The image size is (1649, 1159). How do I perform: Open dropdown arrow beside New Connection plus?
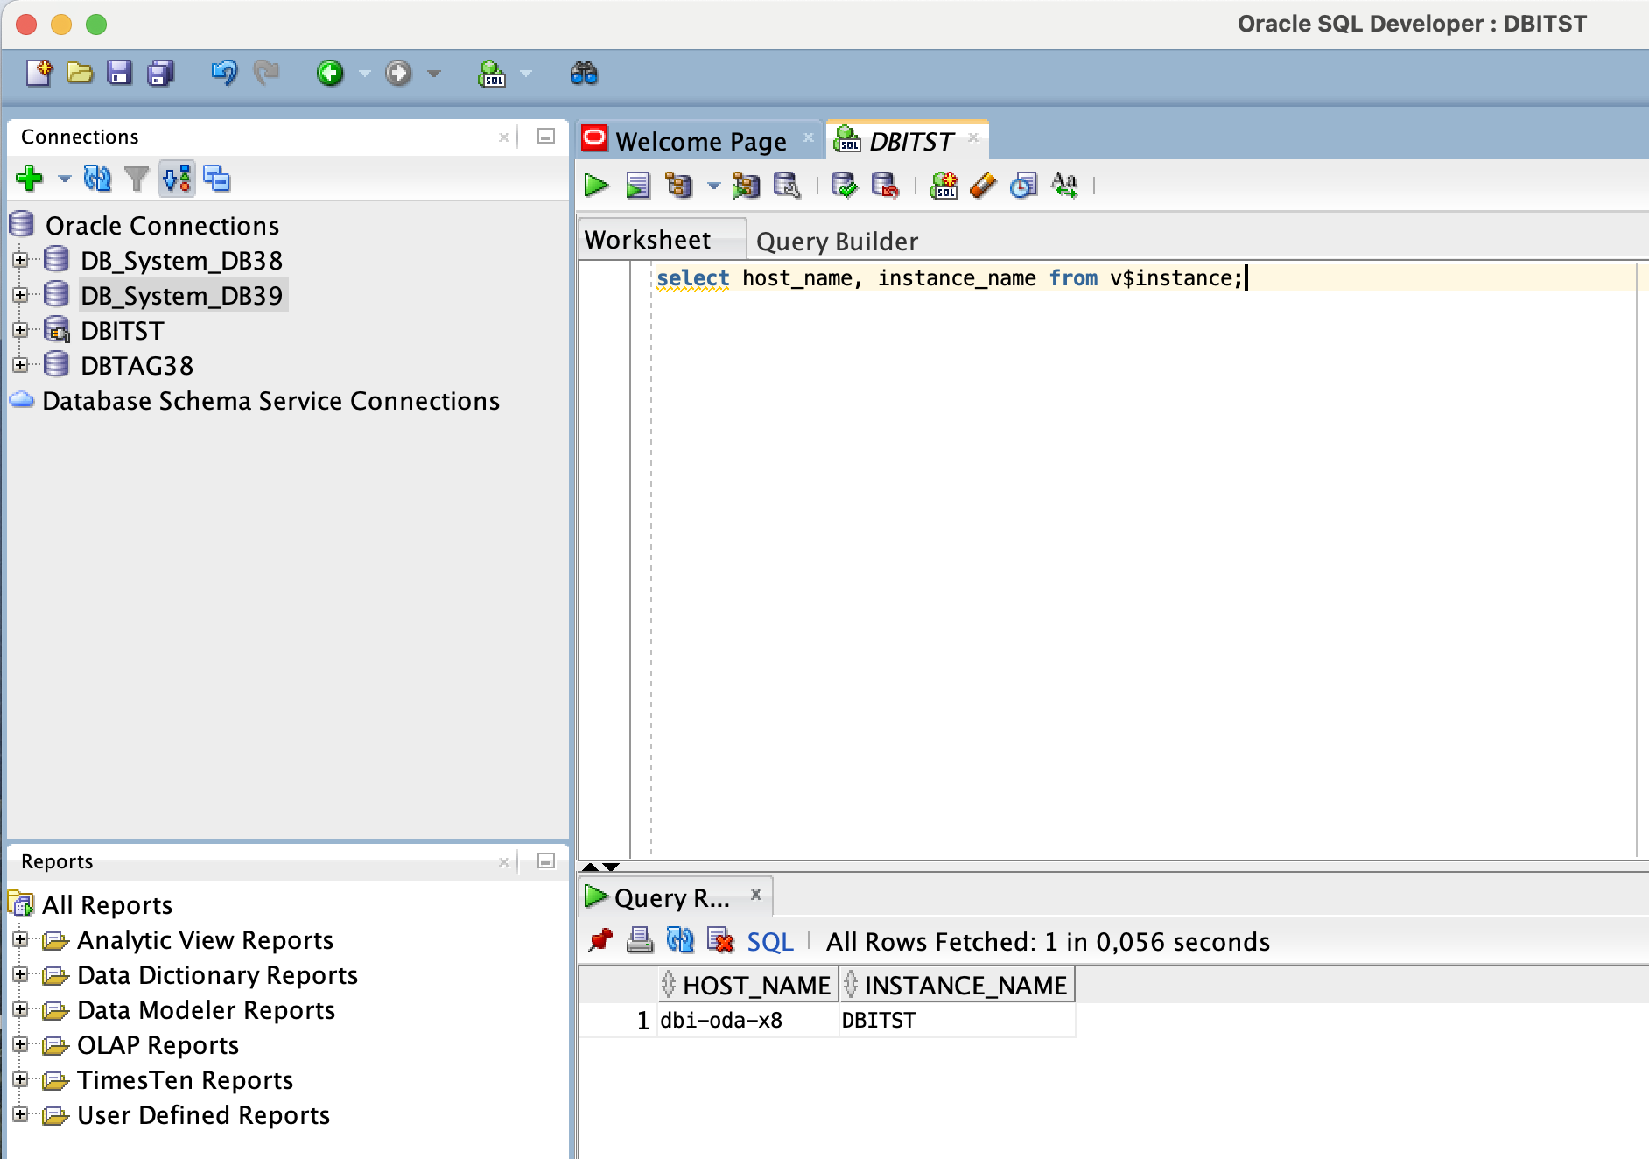(64, 179)
